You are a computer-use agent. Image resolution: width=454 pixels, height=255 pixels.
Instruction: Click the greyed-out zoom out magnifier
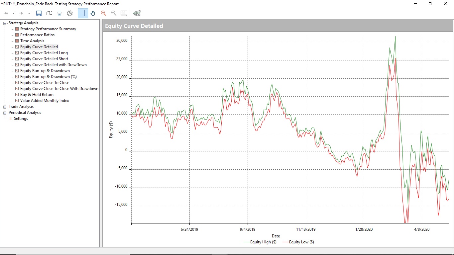(x=114, y=13)
